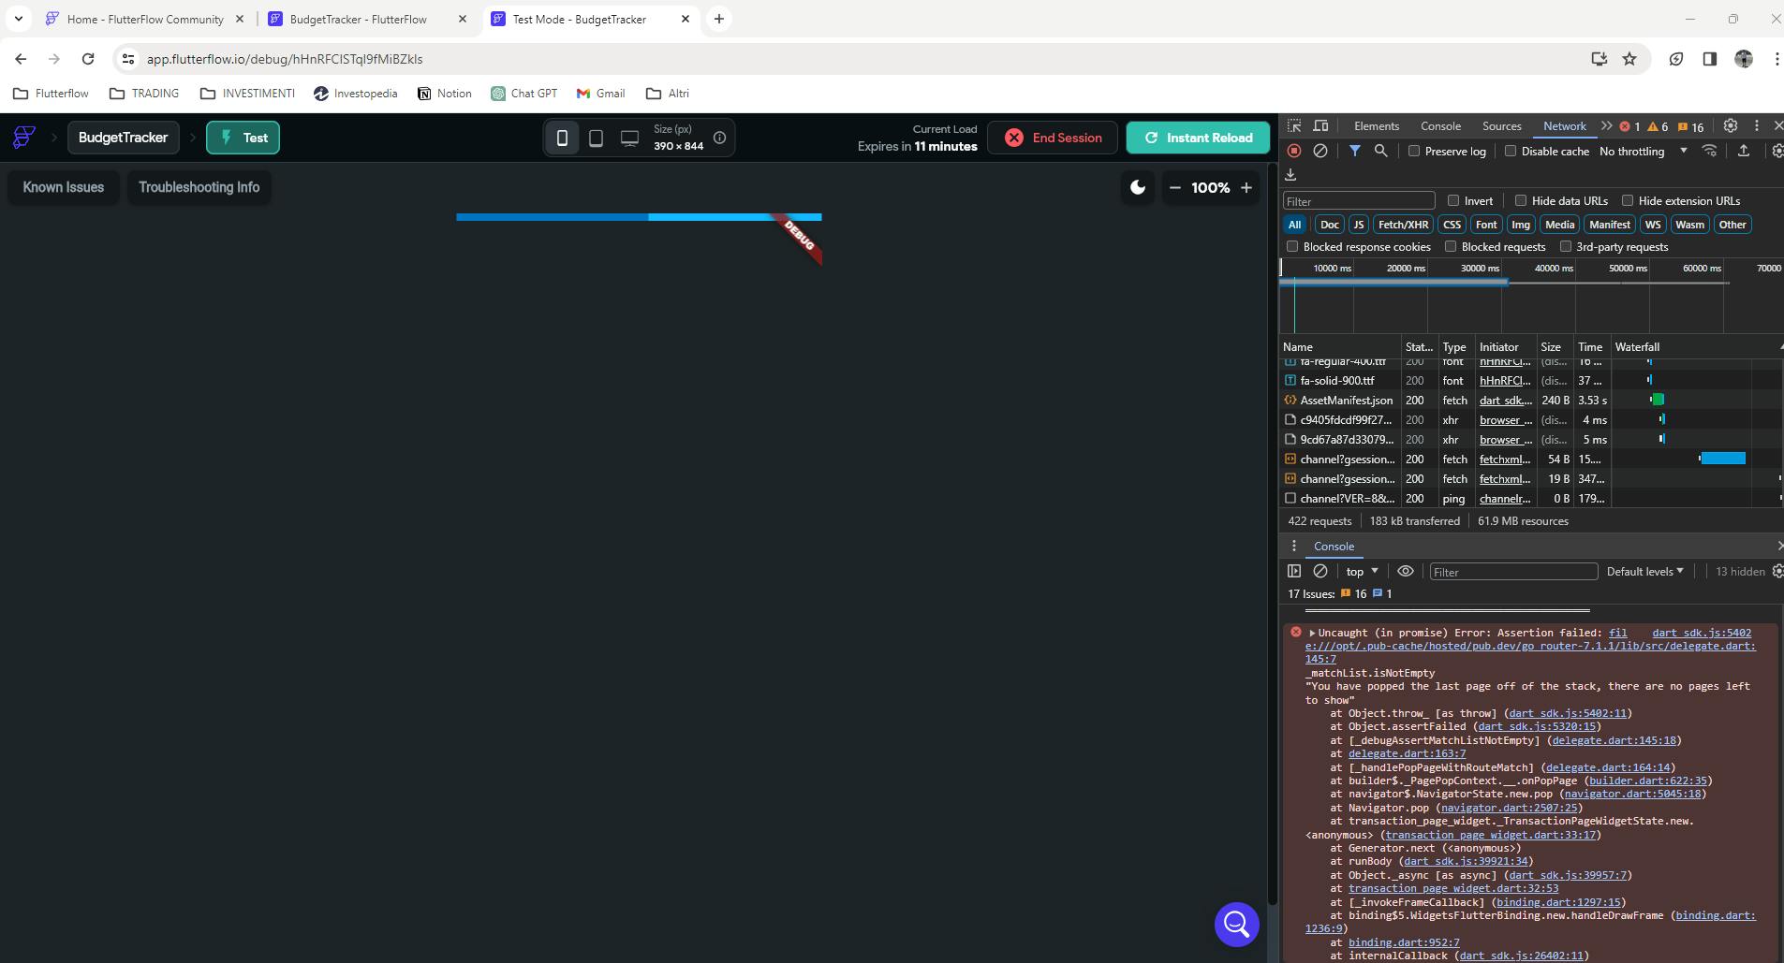Click the size info icon
This screenshot has width=1784, height=963.
coord(719,138)
